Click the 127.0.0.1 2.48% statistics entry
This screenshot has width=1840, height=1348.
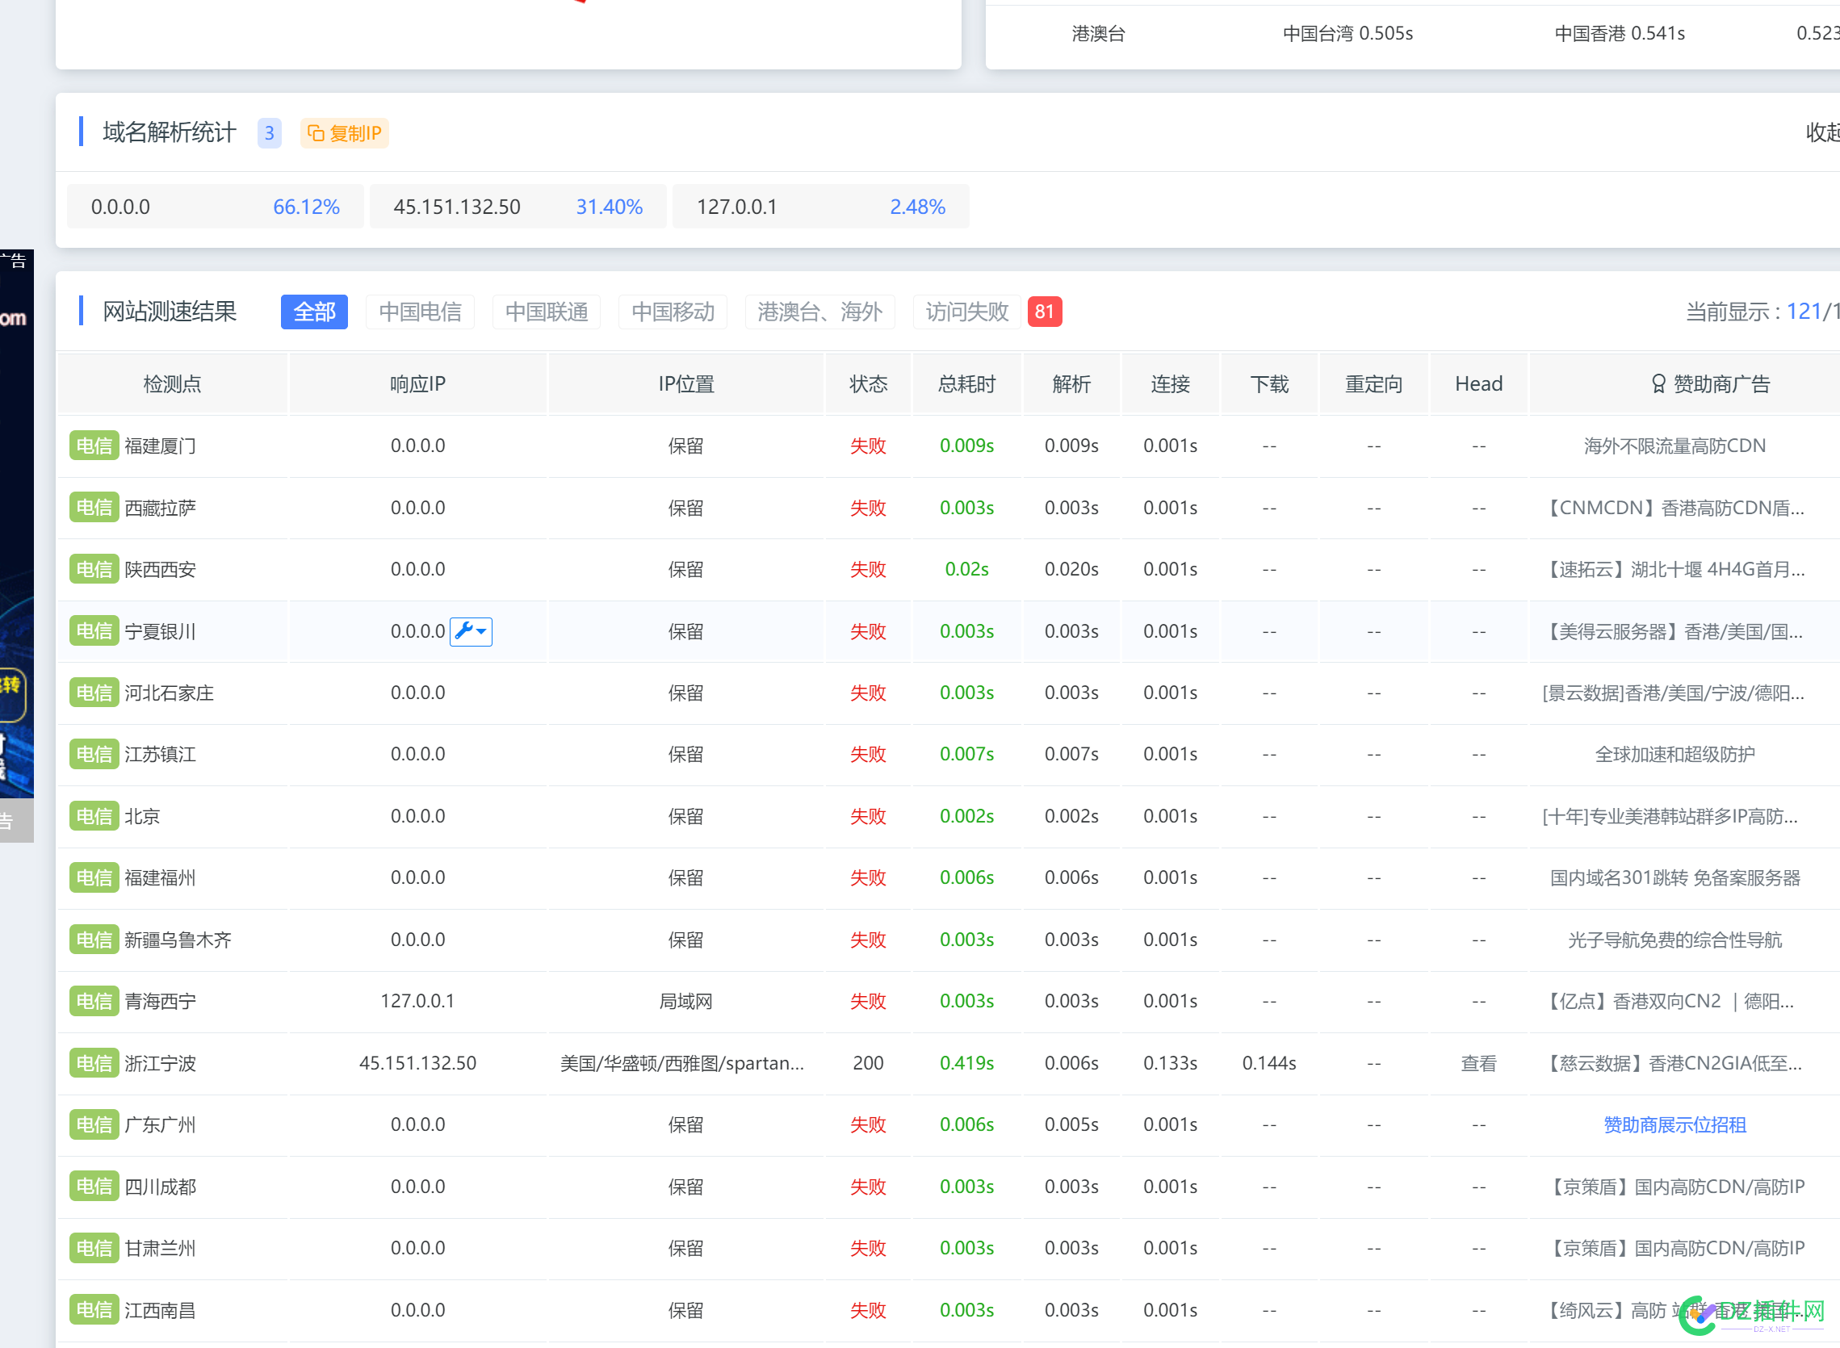pyautogui.click(x=821, y=207)
